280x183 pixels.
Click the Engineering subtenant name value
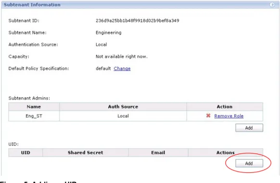[109, 33]
